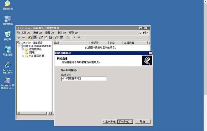Select 应用程序池 tree item
This screenshot has width=207, height=131.
coord(35,49)
